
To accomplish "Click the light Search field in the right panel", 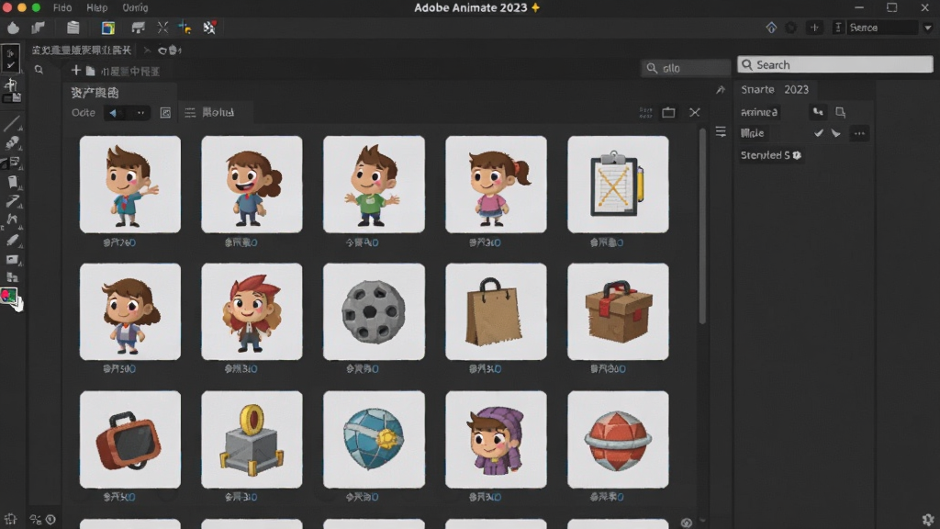I will (835, 65).
